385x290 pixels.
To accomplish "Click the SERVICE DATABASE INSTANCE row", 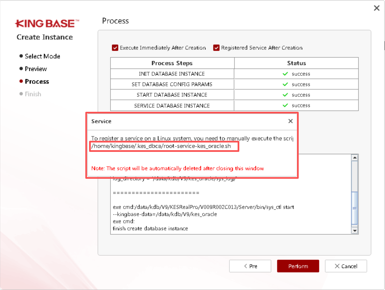I will click(235, 105).
